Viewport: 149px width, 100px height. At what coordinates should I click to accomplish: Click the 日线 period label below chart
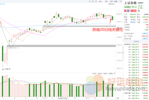pos(118,98)
